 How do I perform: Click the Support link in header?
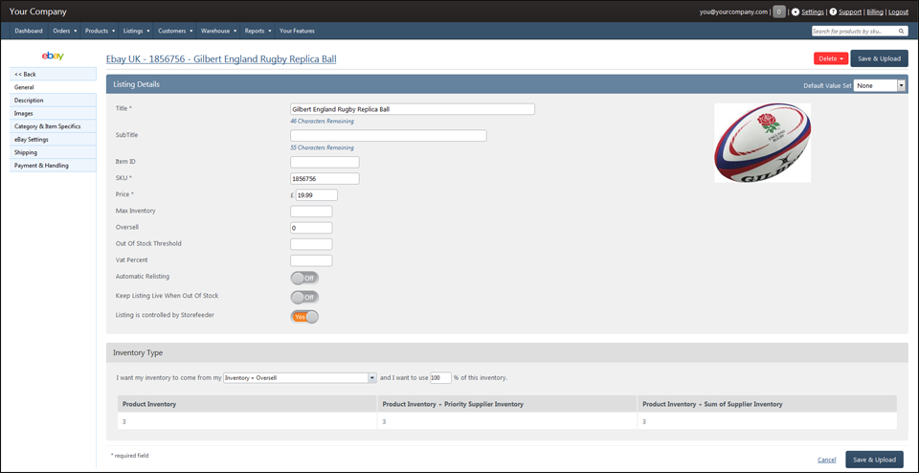(x=850, y=11)
